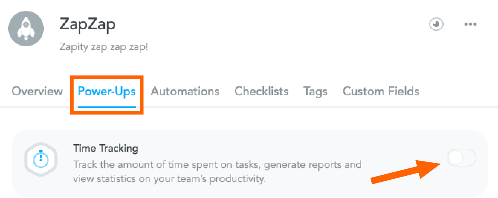Switch to the Overview tab
Viewport: 498px width, 198px height.
[x=37, y=91]
